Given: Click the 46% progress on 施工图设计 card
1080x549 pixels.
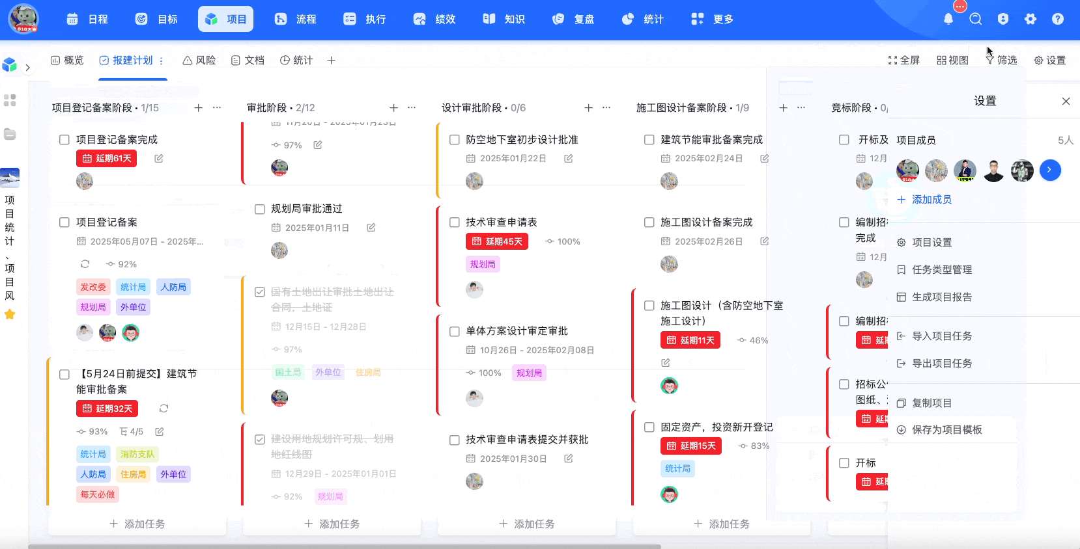Looking at the screenshot, I should (x=752, y=340).
